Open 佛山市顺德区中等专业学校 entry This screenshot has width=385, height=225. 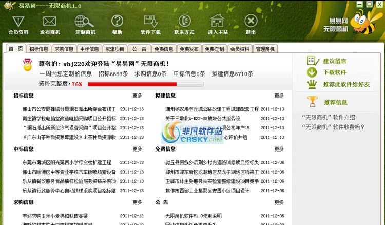[69, 172]
